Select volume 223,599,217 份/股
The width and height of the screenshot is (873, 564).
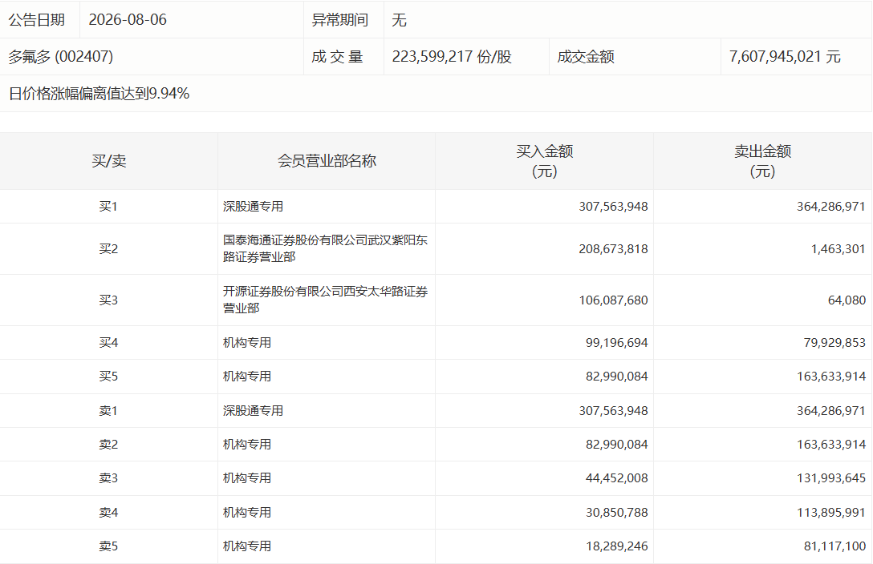point(452,57)
